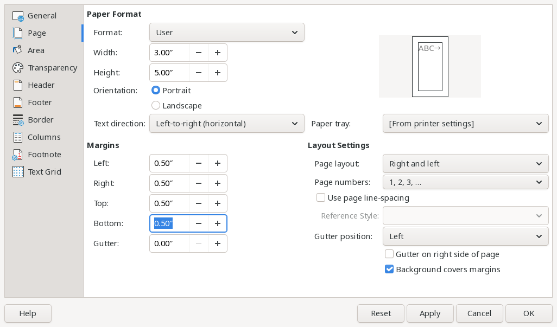Click the Bottom margin input field
Image resolution: width=557 pixels, height=327 pixels.
click(169, 223)
